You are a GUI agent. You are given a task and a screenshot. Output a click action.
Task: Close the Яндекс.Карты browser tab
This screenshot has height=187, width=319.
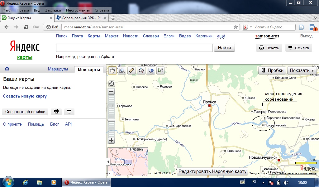[51, 18]
